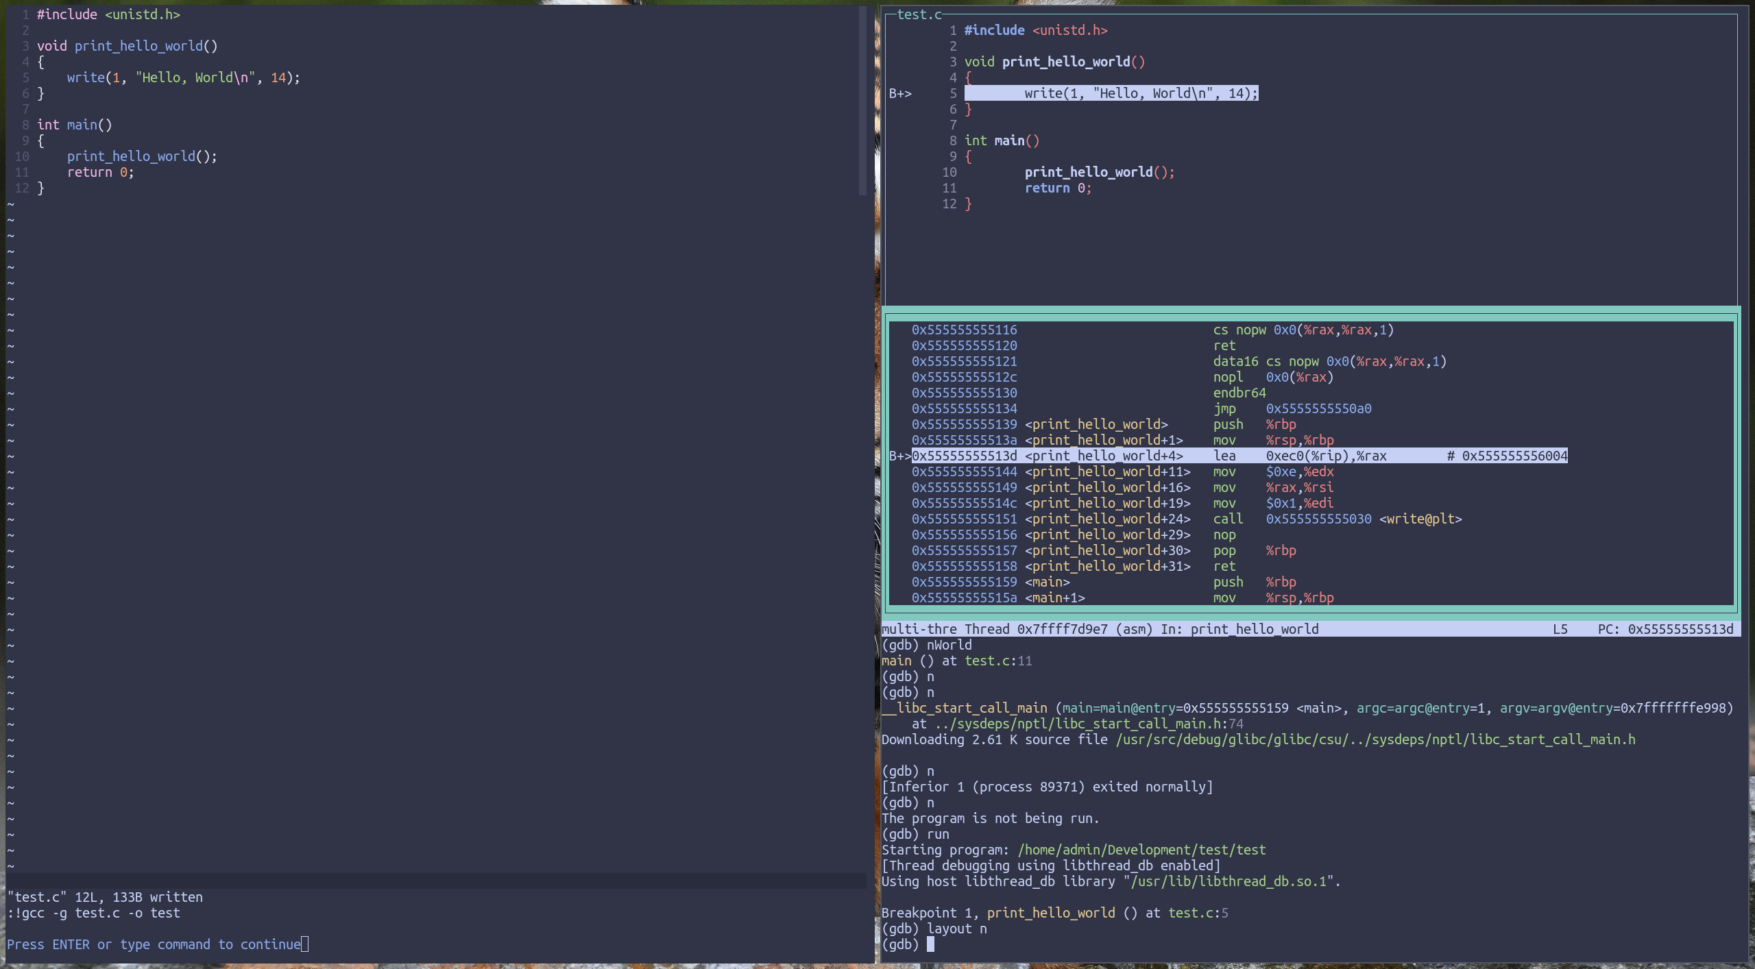Click 'main () at test.c:11' output line
The width and height of the screenshot is (1755, 969).
(x=957, y=661)
